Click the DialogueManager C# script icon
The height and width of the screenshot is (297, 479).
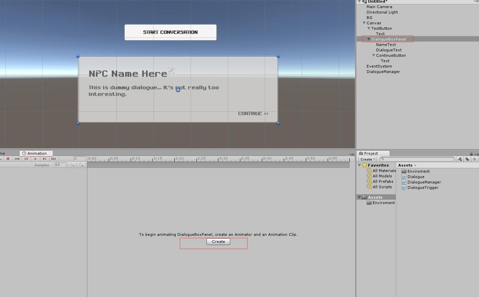pyautogui.click(x=404, y=182)
